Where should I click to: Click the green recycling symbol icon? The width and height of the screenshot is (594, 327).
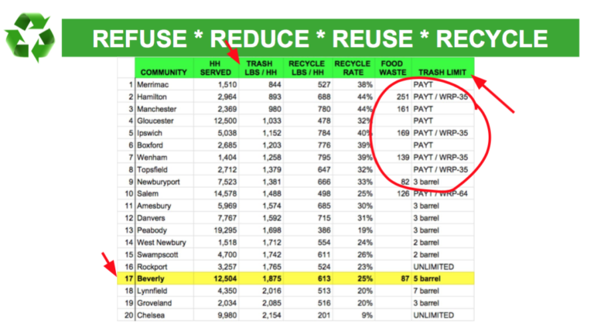point(29,36)
